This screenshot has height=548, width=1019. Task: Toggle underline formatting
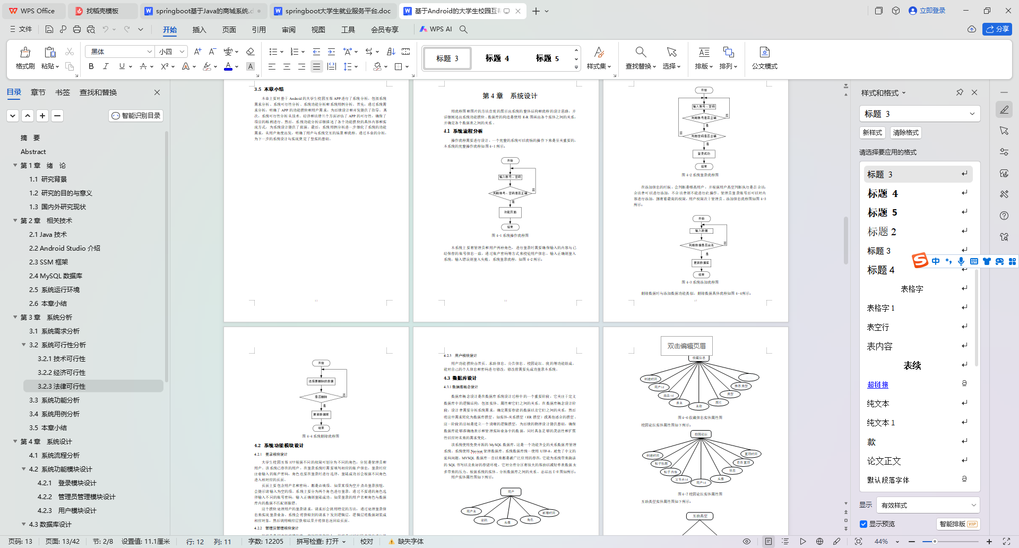click(x=122, y=66)
